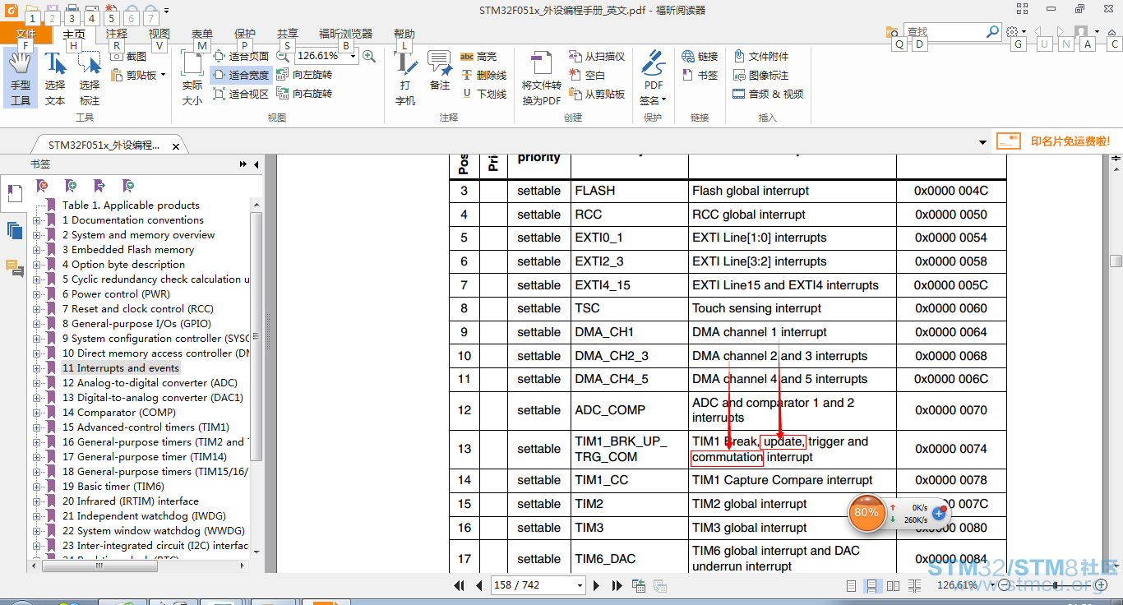Switch to single page view mode

851,586
